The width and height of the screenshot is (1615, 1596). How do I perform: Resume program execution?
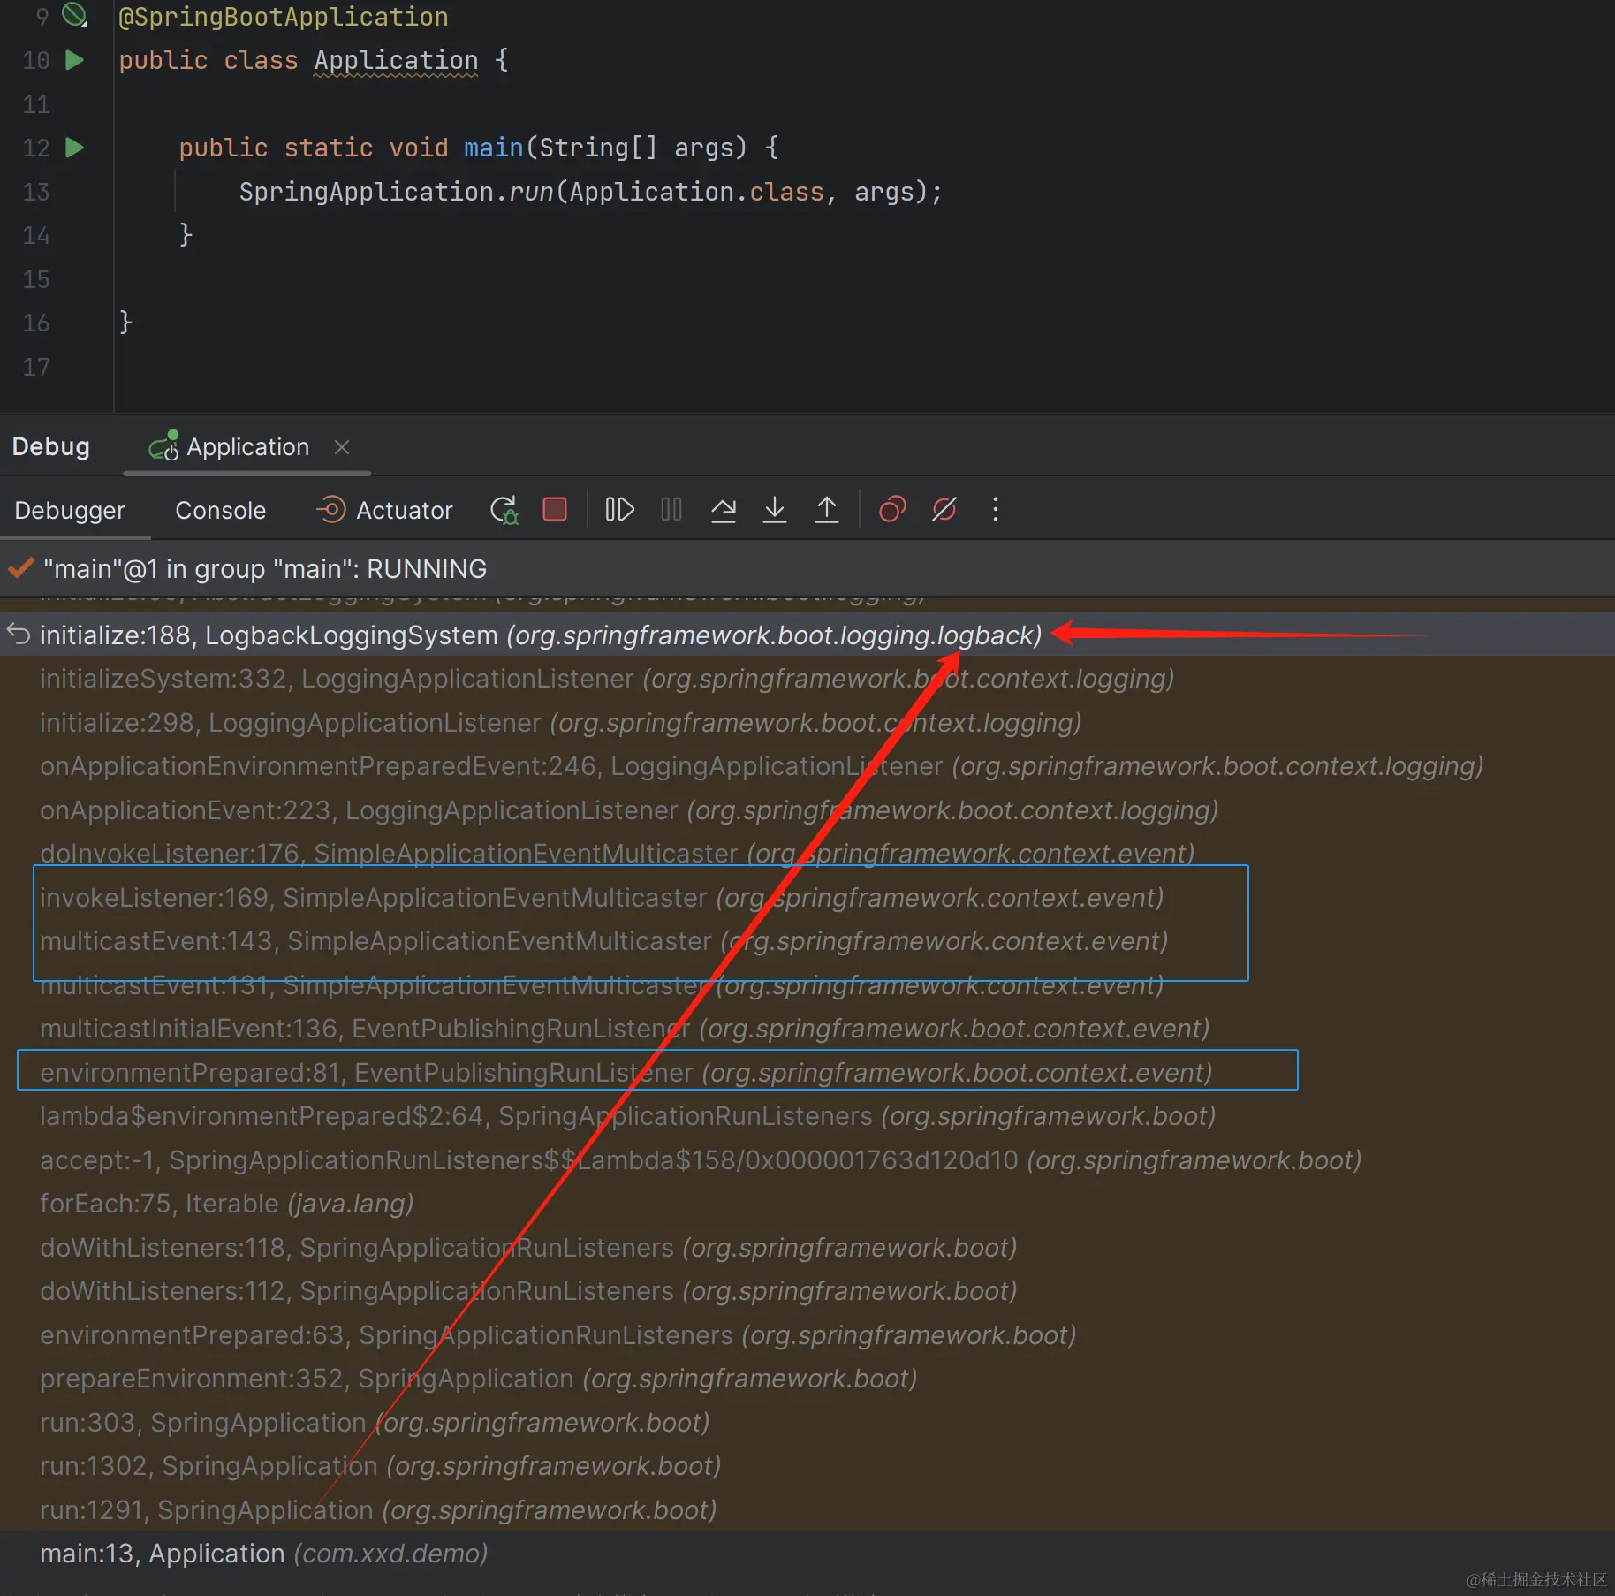[x=620, y=509]
